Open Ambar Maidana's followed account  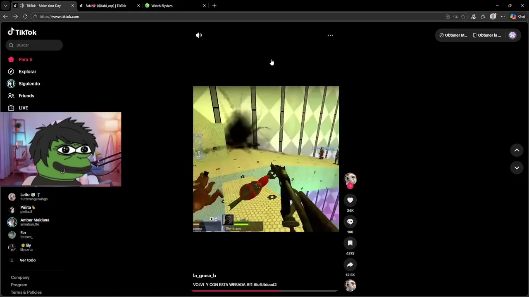[34, 222]
